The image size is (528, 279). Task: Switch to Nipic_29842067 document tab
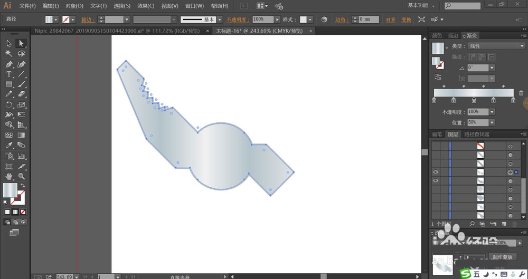pyautogui.click(x=117, y=31)
